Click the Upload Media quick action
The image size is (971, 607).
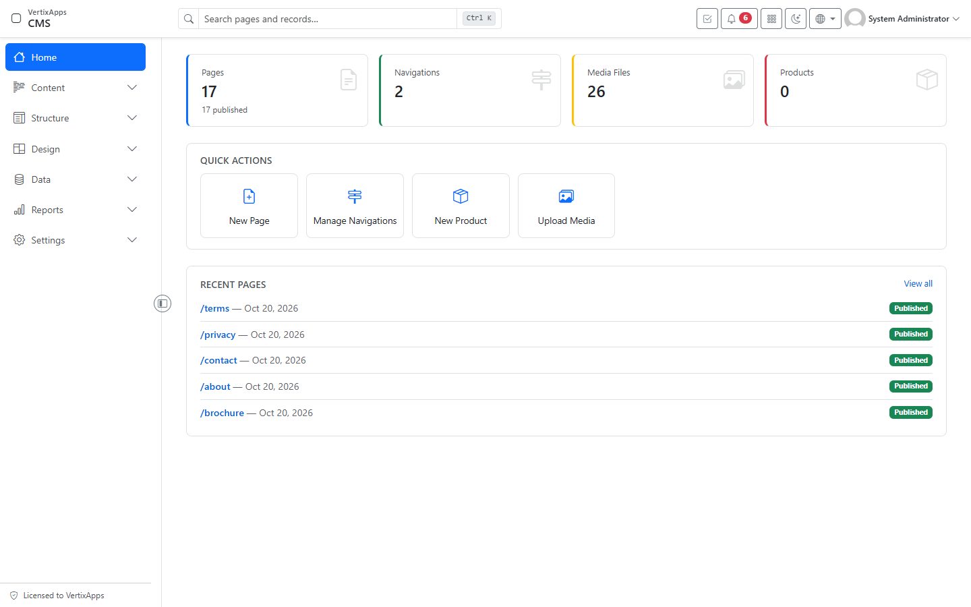point(566,206)
